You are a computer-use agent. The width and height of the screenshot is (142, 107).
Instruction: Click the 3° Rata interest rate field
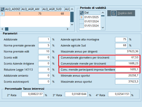[76, 94]
